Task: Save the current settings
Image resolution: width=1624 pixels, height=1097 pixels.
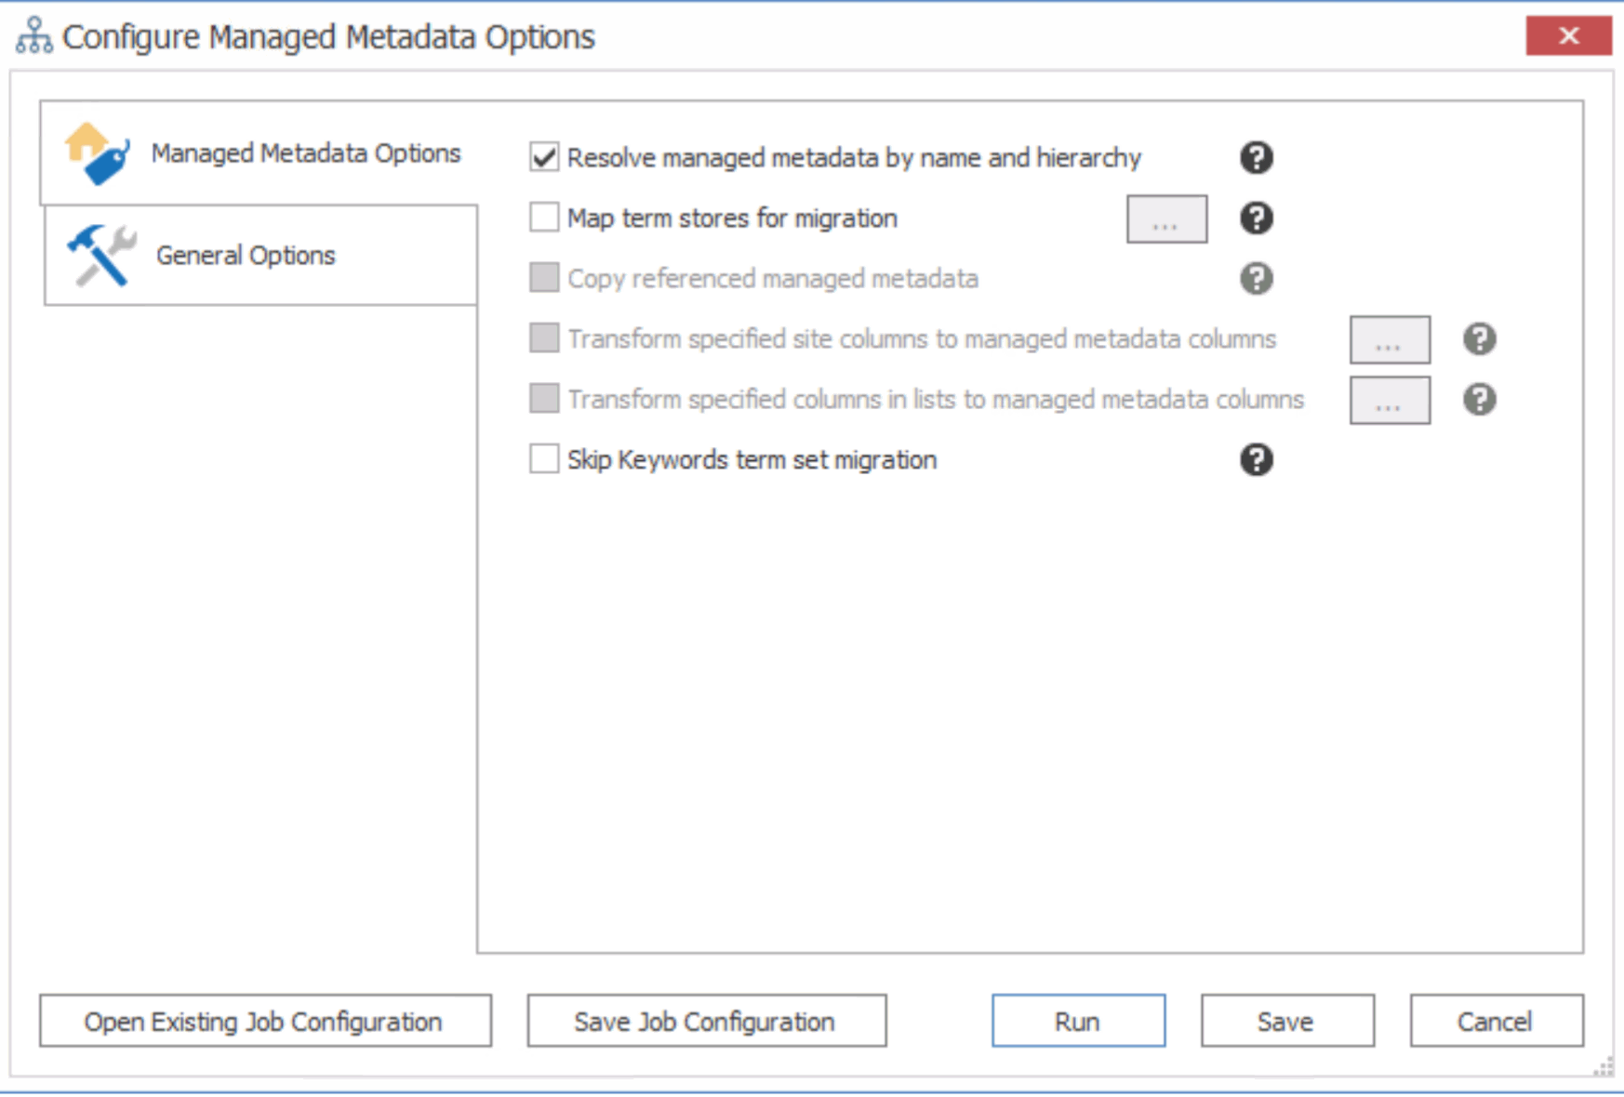Action: point(1286,1021)
